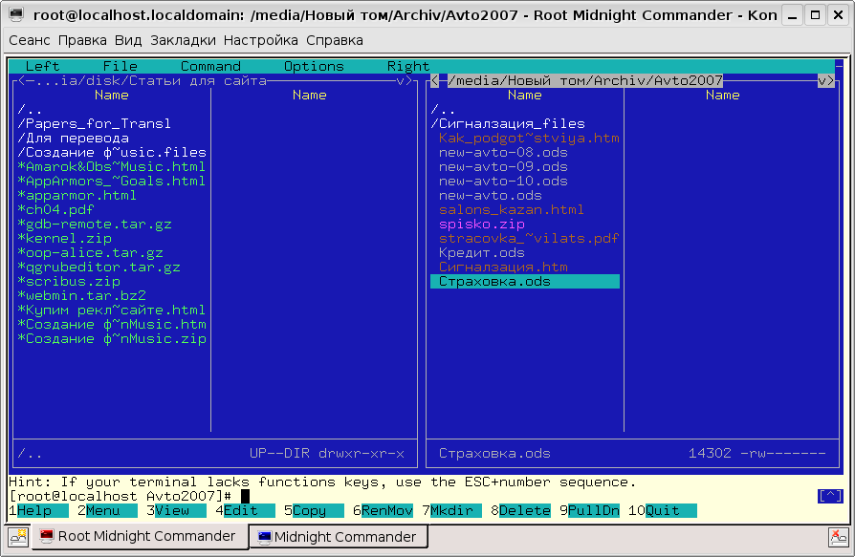
Task: Open MC Left panel menu
Action: coord(42,67)
